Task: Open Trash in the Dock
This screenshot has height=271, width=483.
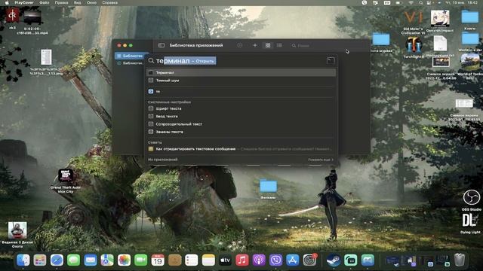Action: [x=460, y=260]
